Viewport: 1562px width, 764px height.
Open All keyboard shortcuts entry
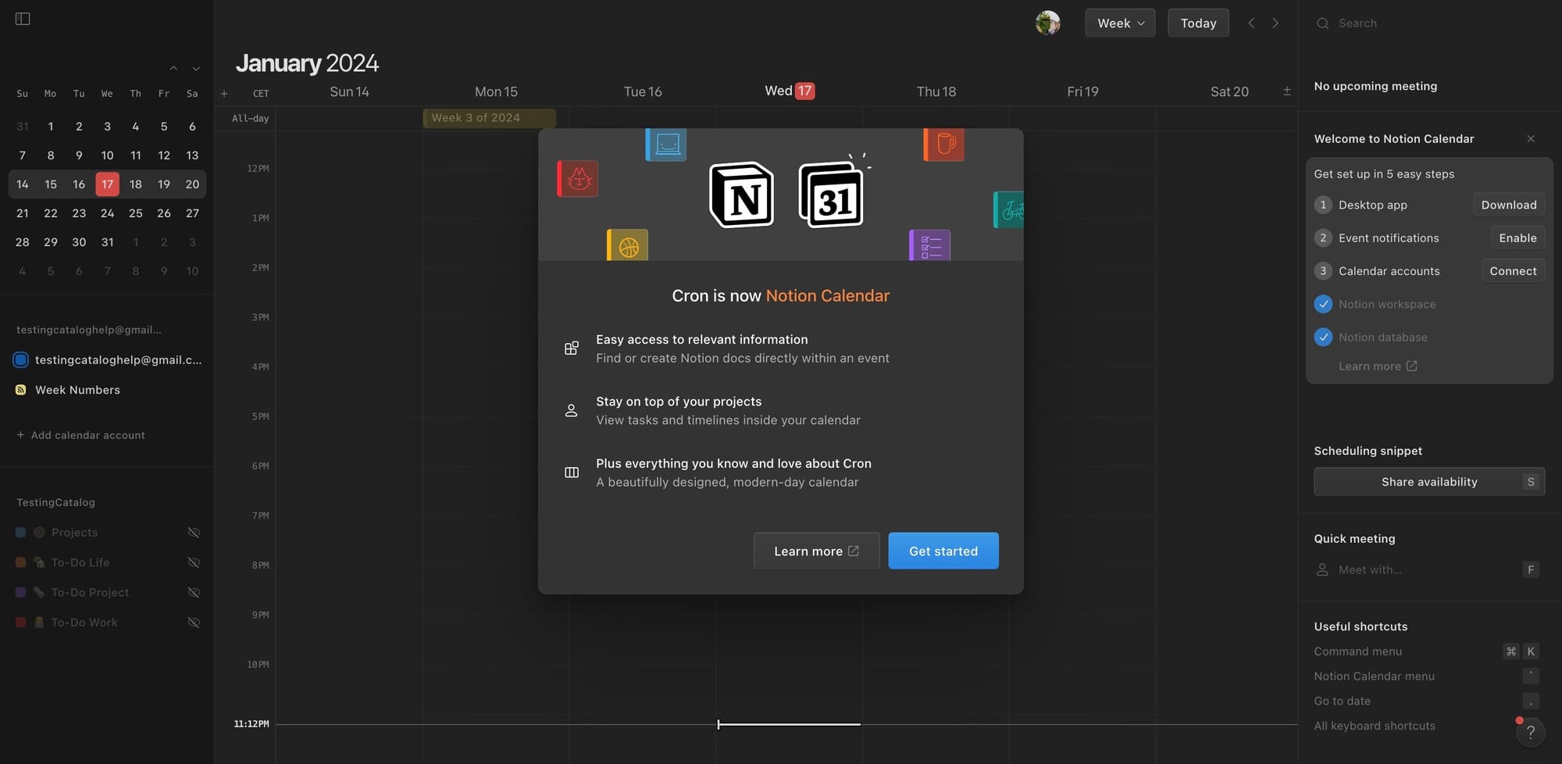[1375, 726]
